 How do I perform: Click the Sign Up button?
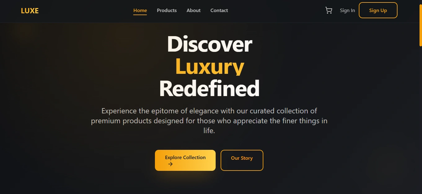pos(378,10)
